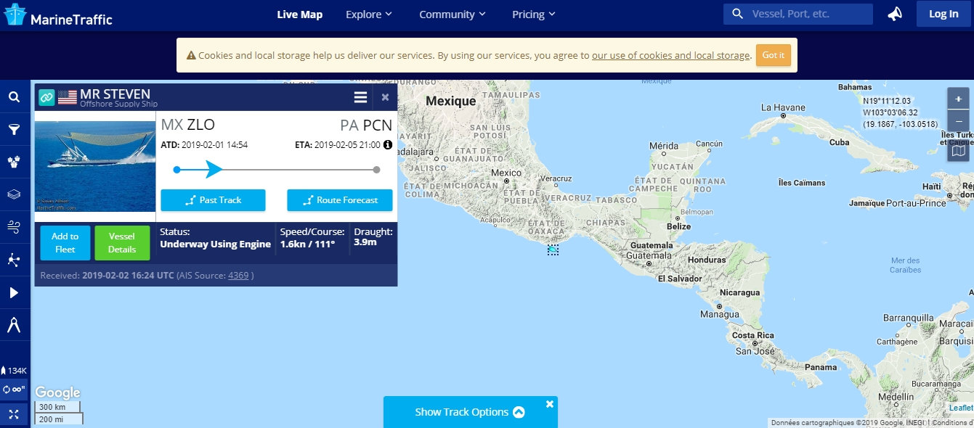This screenshot has height=428, width=974.
Task: Click the Google logo on map
Action: pyautogui.click(x=57, y=392)
